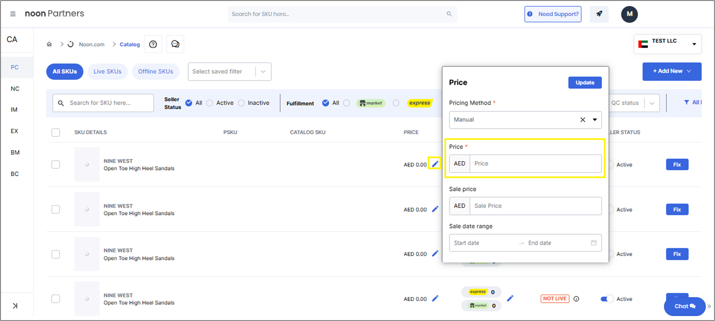Open the calendar icon in Sale date range
This screenshot has height=321, width=715.
click(594, 243)
